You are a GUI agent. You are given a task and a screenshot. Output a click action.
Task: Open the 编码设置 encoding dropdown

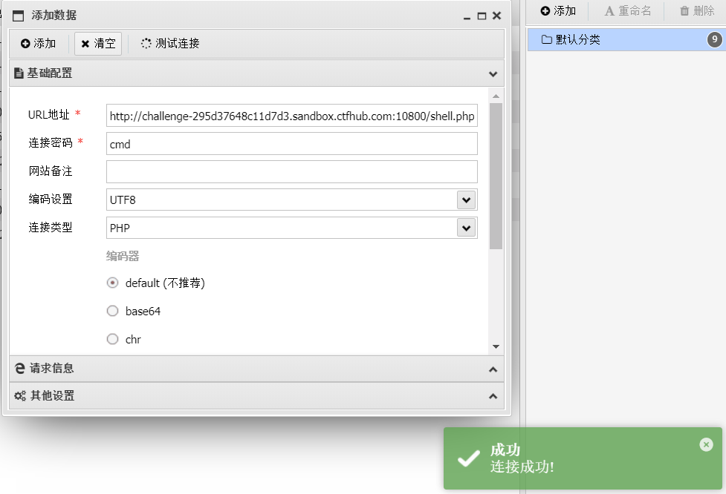point(467,200)
